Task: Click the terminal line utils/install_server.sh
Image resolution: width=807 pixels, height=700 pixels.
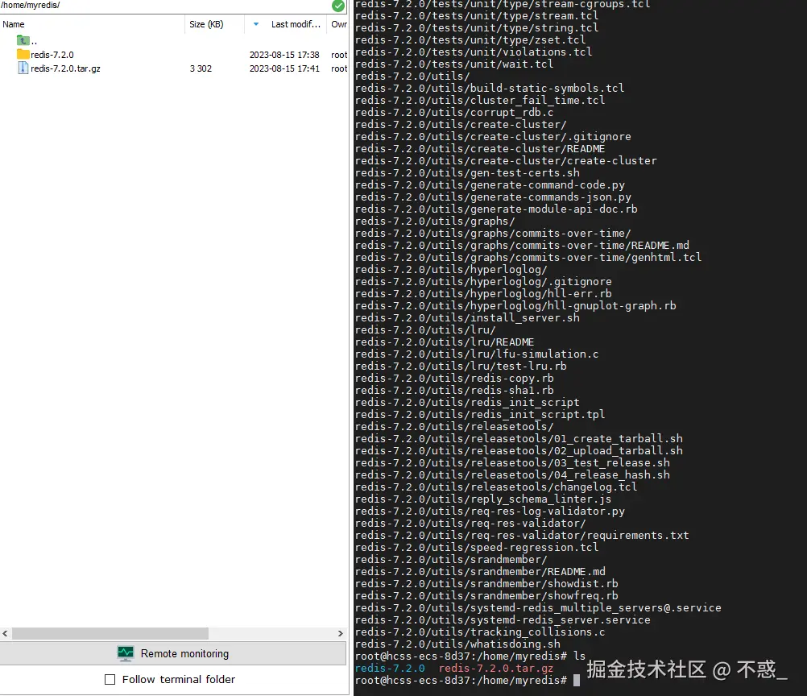Action: click(x=467, y=318)
